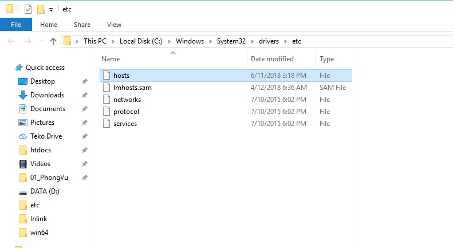
Task: Select the lmhosts.sam file
Action: 132,88
